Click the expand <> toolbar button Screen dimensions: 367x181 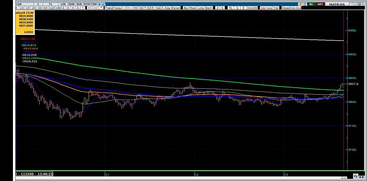tap(96, 8)
